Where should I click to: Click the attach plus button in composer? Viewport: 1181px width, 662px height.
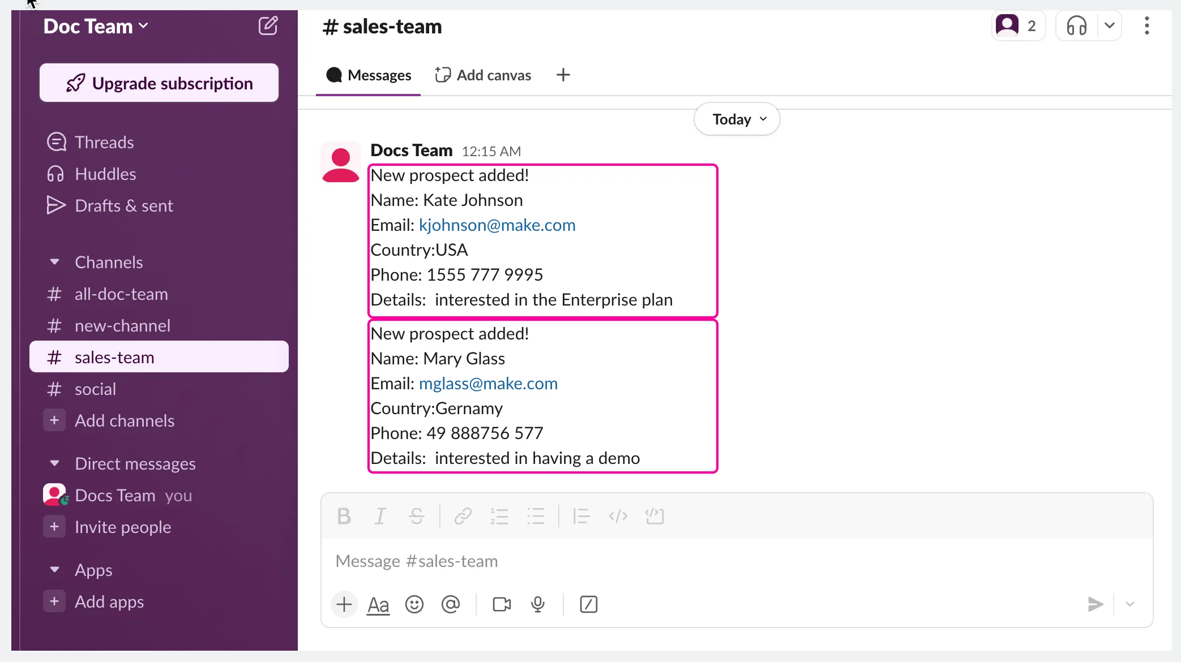(344, 604)
